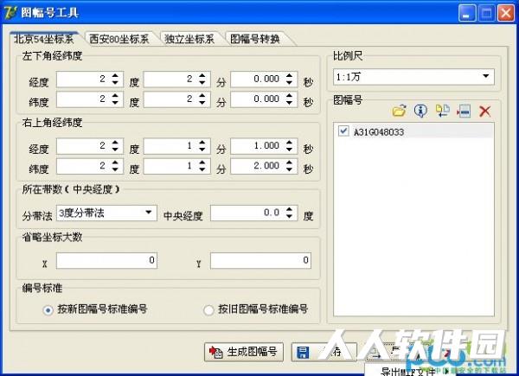Screen dimensions: 519x376
Task: Select A31G048033 entry in sheet list
Action: [379, 132]
